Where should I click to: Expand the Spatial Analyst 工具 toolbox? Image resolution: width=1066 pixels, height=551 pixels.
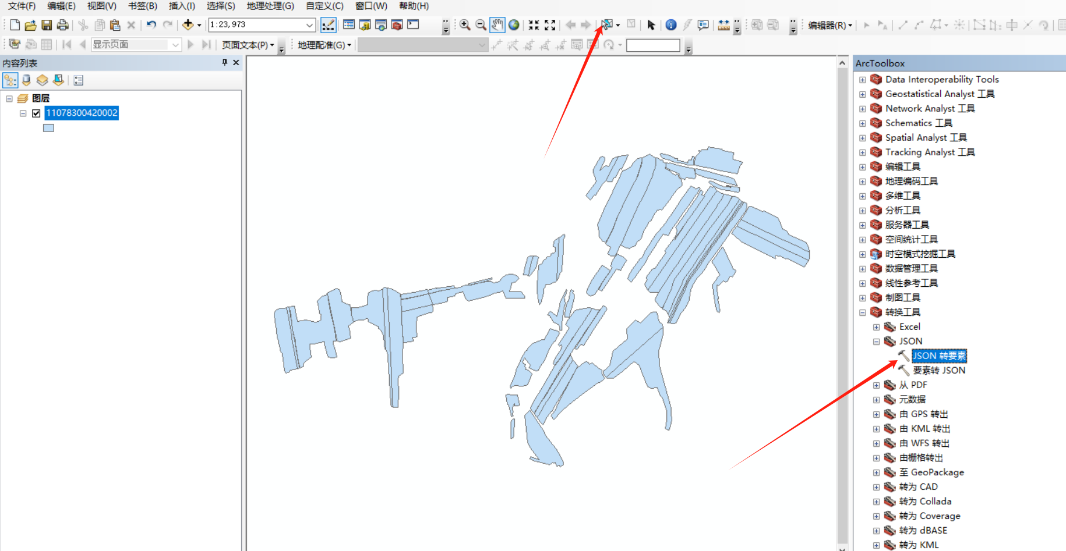tap(863, 138)
